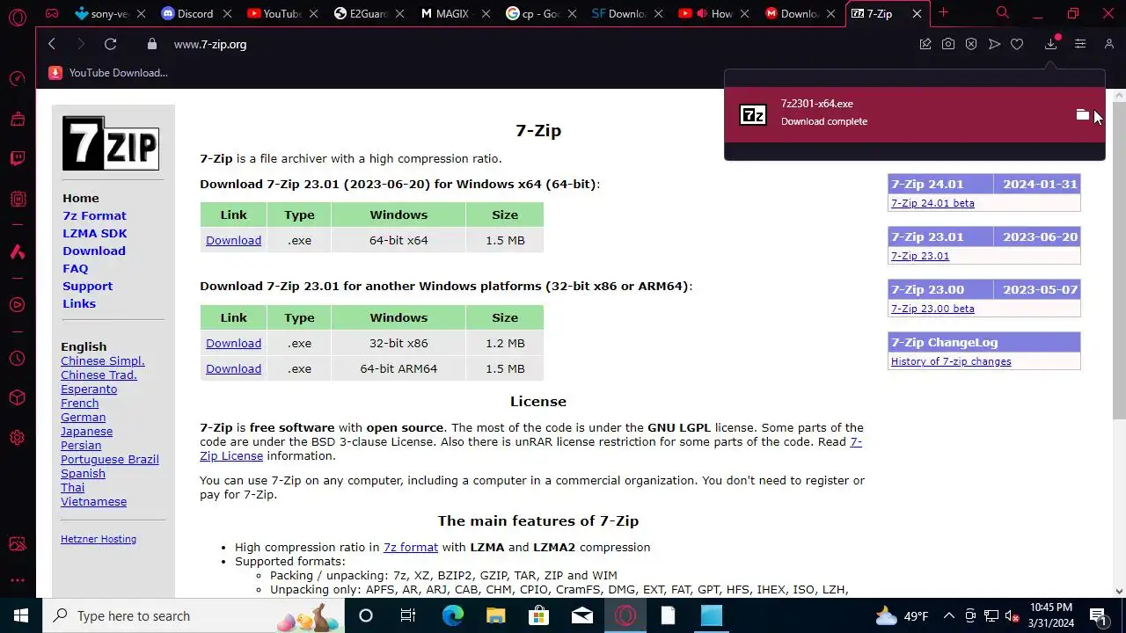Screen dimensions: 1126x633
Task: Open the Opera GX main menu logo
Action: coord(17,17)
